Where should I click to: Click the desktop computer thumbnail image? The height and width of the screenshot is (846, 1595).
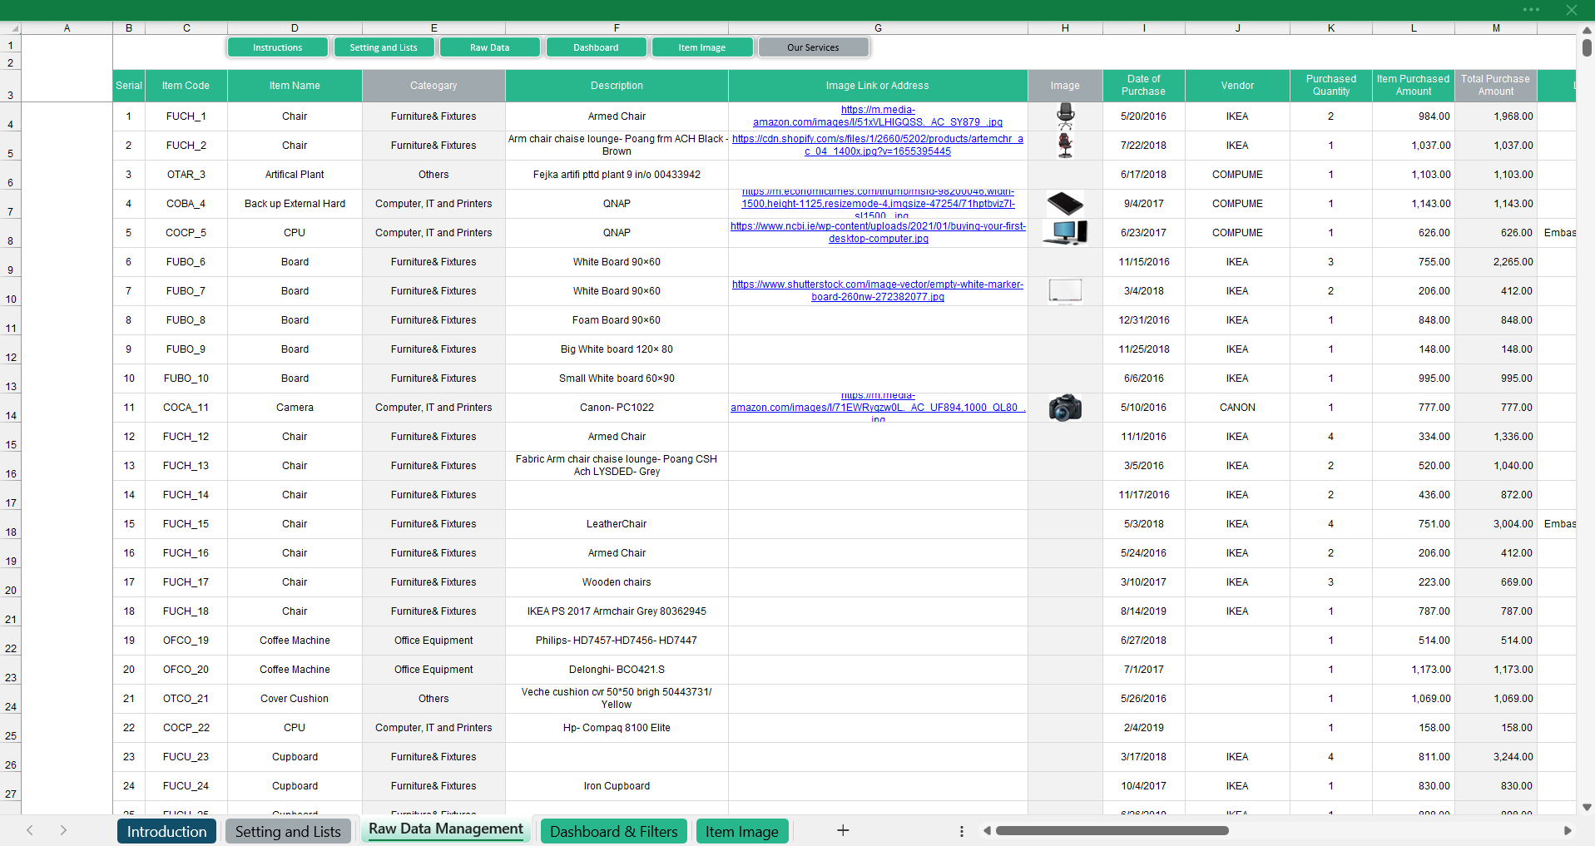coord(1065,233)
